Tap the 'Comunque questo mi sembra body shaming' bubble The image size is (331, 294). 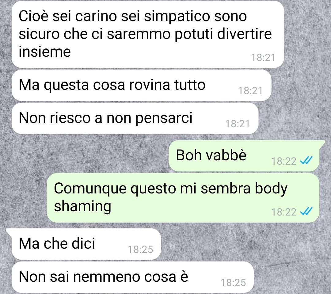point(183,198)
